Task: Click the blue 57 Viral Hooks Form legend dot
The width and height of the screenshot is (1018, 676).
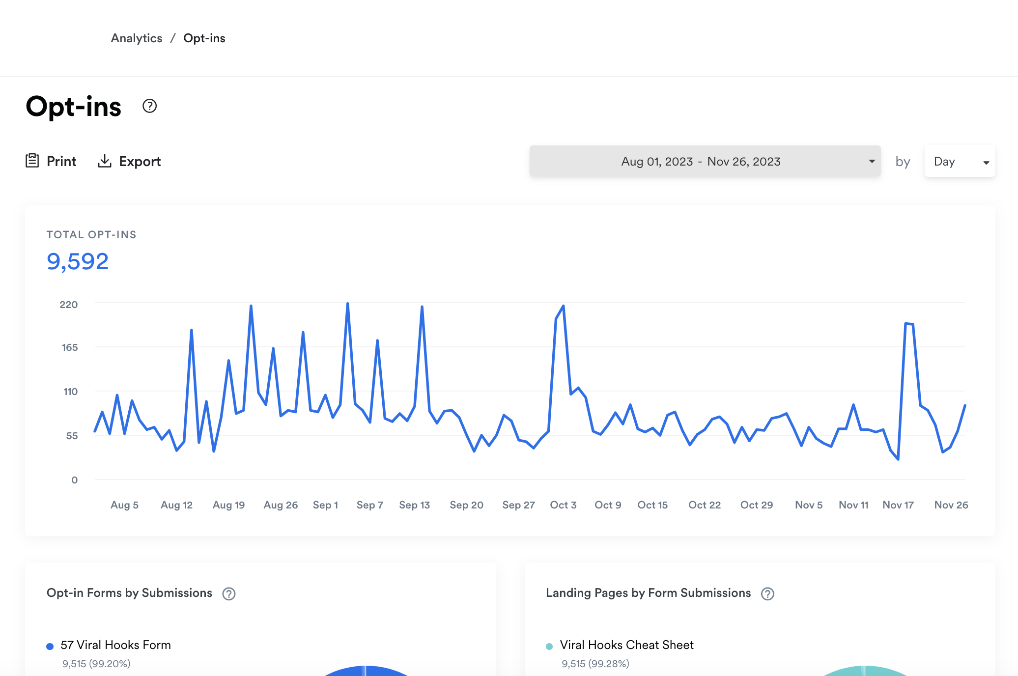Action: pyautogui.click(x=50, y=646)
